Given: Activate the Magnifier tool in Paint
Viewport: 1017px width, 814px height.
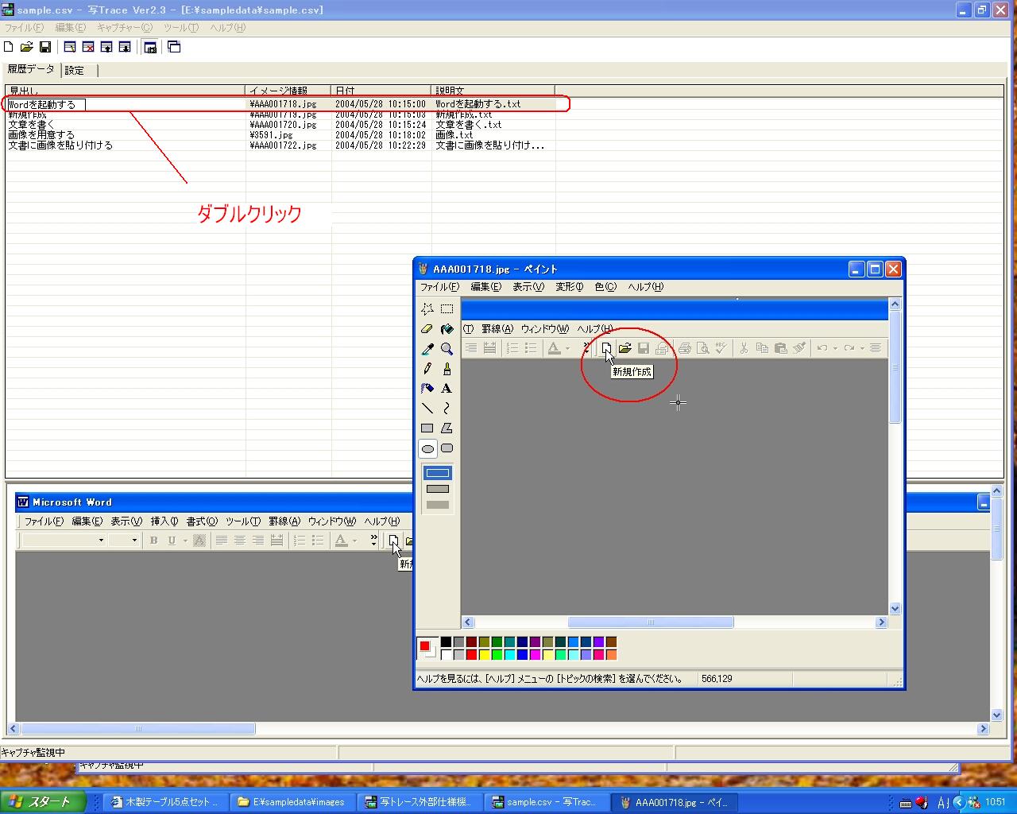Looking at the screenshot, I should [x=447, y=348].
